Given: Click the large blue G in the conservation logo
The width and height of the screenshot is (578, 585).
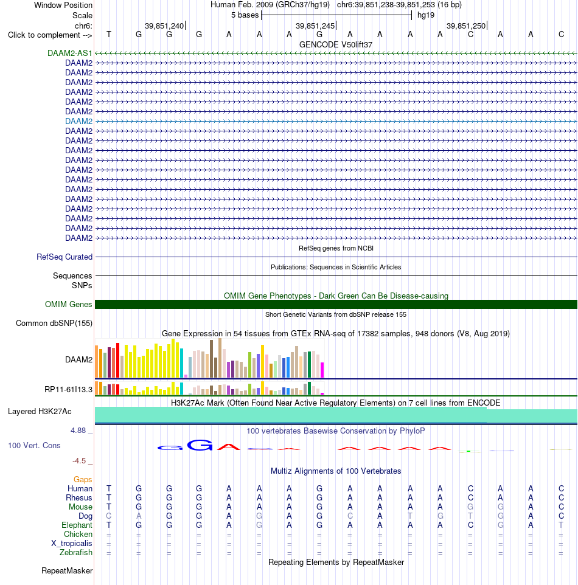Looking at the screenshot, I should [200, 445].
